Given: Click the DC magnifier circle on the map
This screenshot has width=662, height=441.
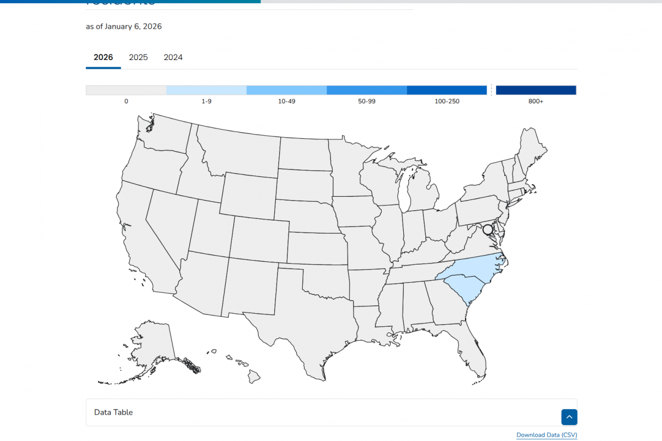Looking at the screenshot, I should click(x=488, y=228).
